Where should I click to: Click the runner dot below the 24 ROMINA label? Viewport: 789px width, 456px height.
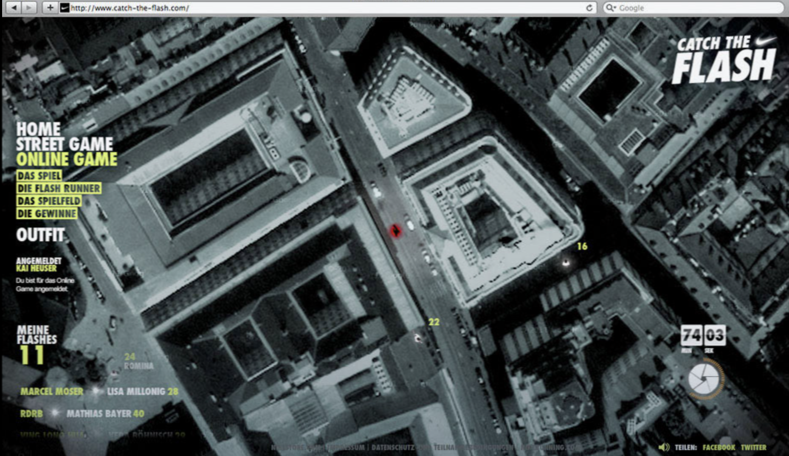point(114,373)
